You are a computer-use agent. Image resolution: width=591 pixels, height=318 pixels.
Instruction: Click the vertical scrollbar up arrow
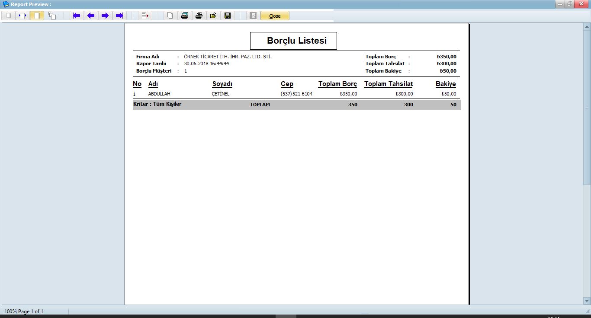587,27
